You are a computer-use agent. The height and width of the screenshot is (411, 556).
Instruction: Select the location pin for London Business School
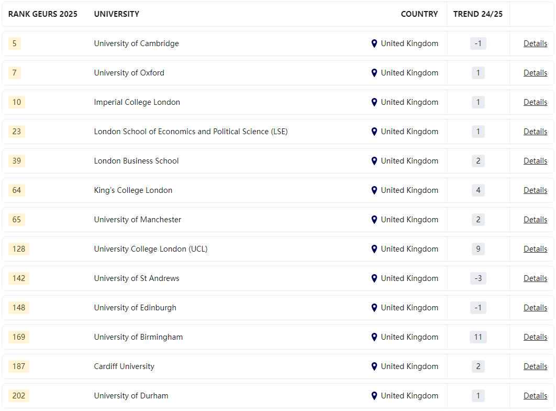point(374,161)
